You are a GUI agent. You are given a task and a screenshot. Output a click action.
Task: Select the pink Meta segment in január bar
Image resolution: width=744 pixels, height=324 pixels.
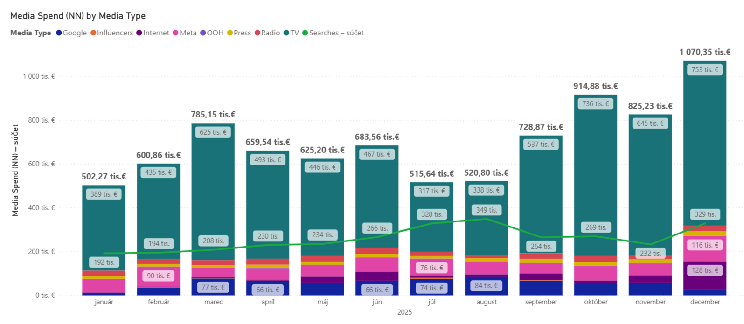point(104,286)
